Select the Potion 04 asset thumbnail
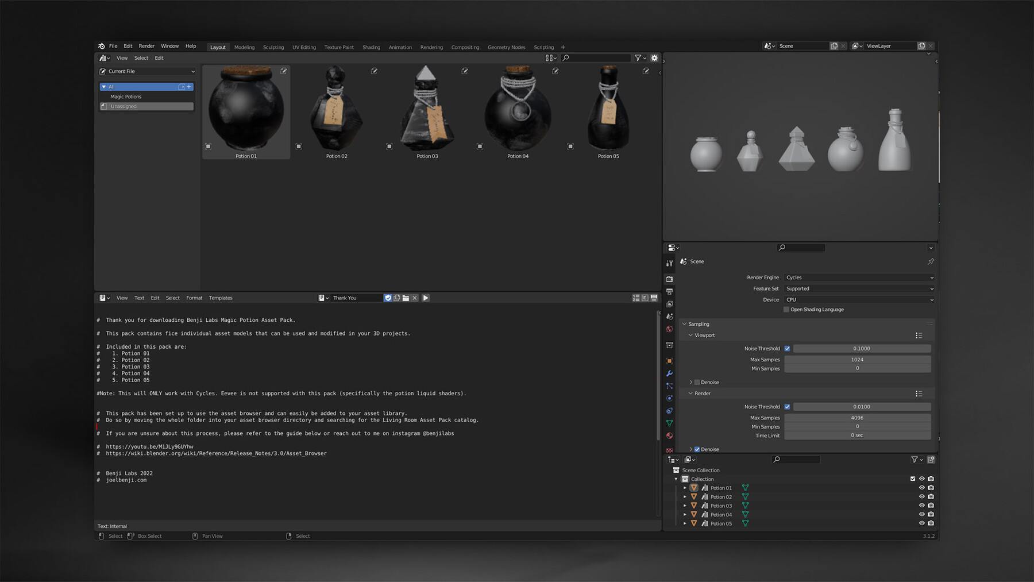Viewport: 1034px width, 582px height. pos(517,112)
